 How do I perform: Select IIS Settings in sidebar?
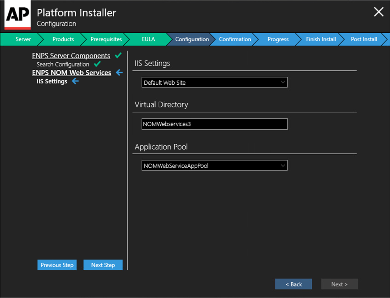52,81
